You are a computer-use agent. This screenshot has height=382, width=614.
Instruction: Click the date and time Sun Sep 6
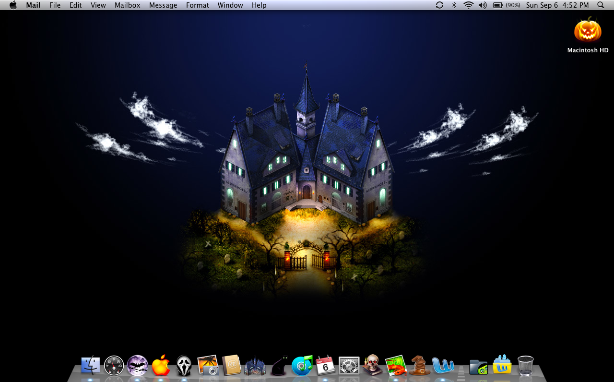[x=557, y=5]
